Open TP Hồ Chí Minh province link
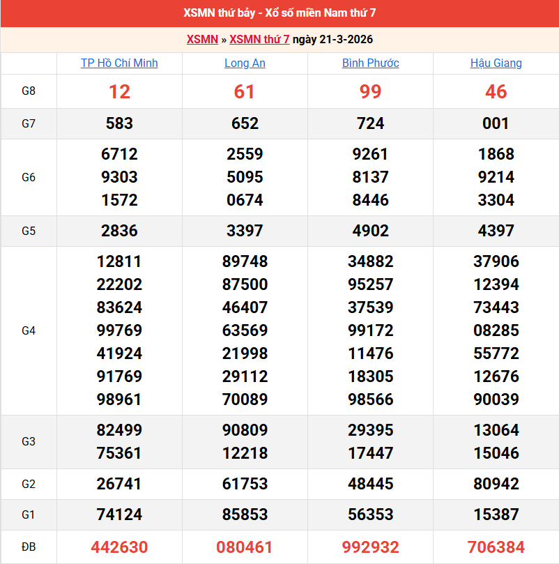 [119, 63]
